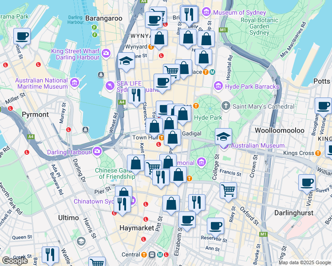Click the Central station bus icon

click(152, 254)
